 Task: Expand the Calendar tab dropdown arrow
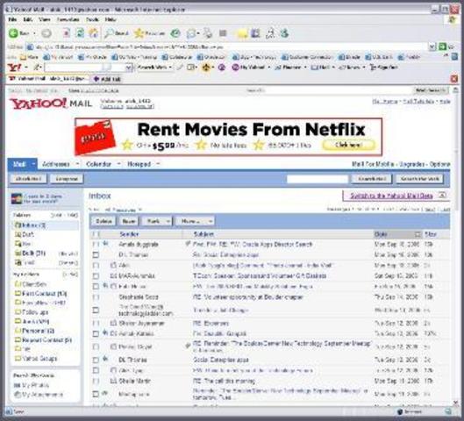point(118,164)
